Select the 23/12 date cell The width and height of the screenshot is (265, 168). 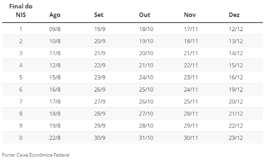point(236,138)
